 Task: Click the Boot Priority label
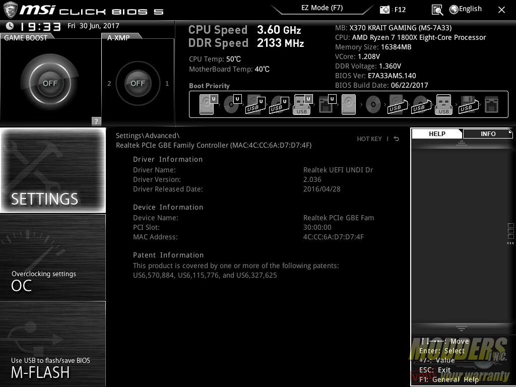point(209,86)
